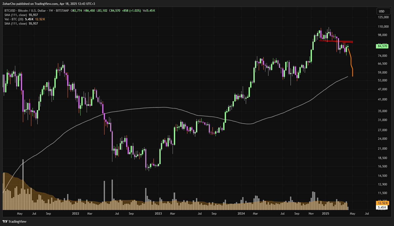Click the 59,000 price axis label

[x=383, y=73]
